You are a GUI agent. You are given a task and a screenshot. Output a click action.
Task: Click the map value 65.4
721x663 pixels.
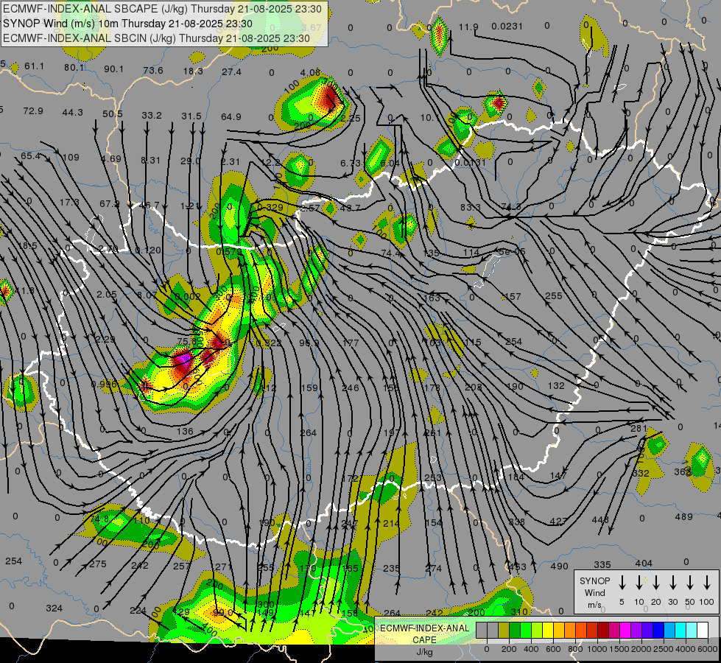click(x=30, y=156)
